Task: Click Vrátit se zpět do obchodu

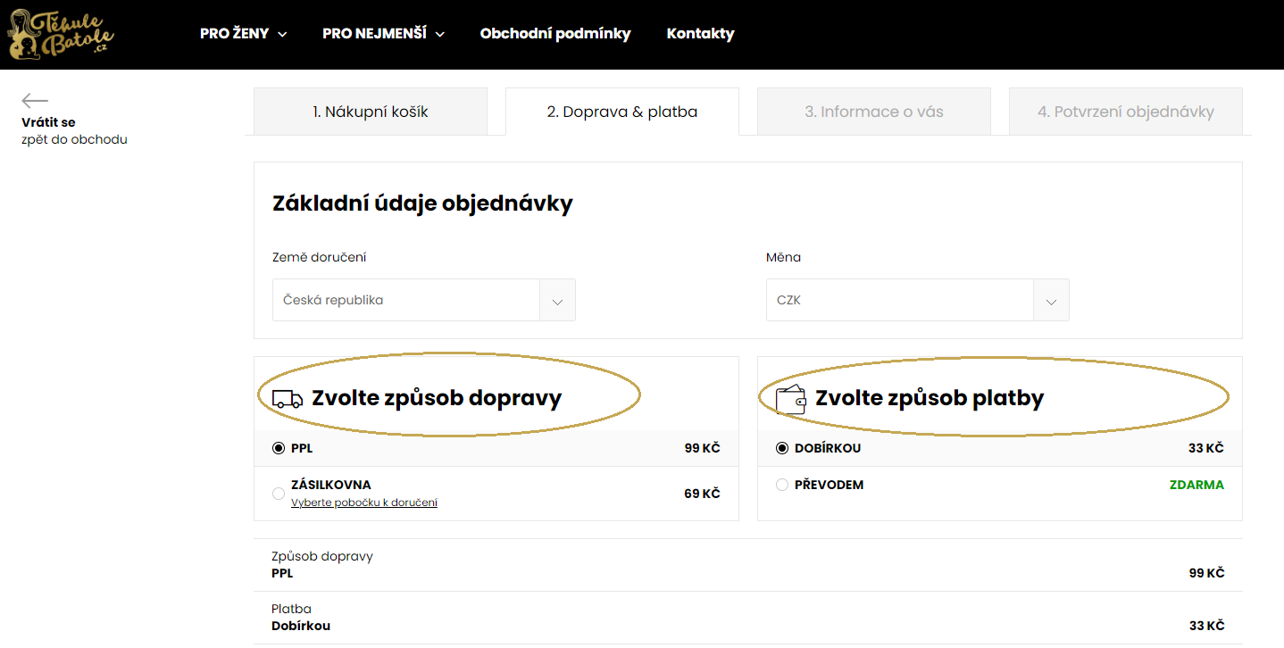Action: click(74, 130)
